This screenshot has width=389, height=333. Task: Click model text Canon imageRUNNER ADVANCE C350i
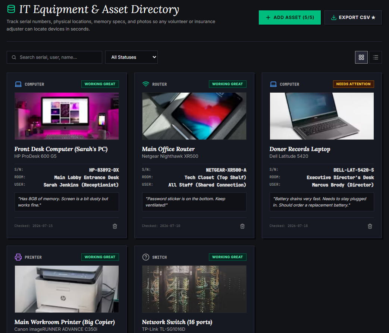click(56, 329)
